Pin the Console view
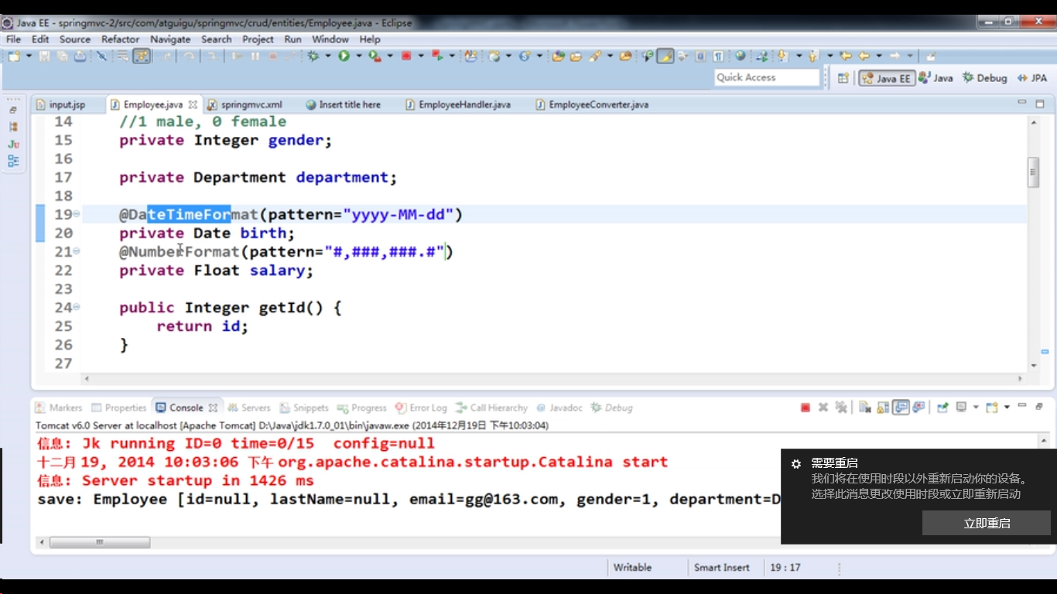This screenshot has height=594, width=1057. (942, 408)
